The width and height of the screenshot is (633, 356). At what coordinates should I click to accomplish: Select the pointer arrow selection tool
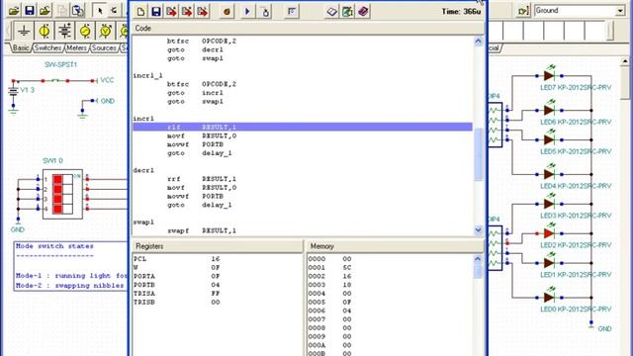coord(99,11)
